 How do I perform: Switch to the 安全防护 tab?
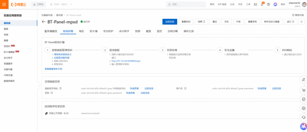(x=108, y=31)
